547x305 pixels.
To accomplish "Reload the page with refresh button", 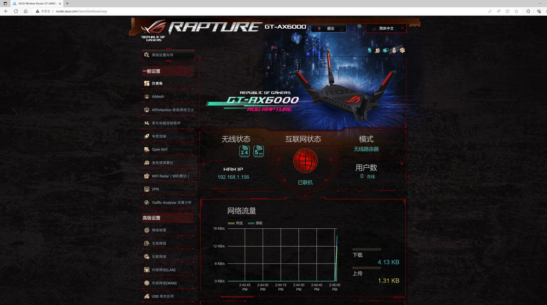I will 16,11.
